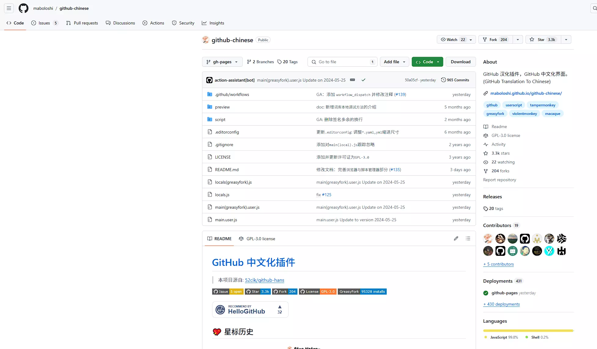The width and height of the screenshot is (597, 349).
Task: Expand the latest commit message ellipsis
Action: (x=352, y=80)
